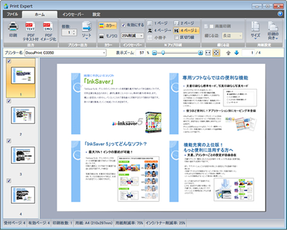Screen dimensions: 287x230
Task: Click the current page number field
Action: [x=248, y=53]
